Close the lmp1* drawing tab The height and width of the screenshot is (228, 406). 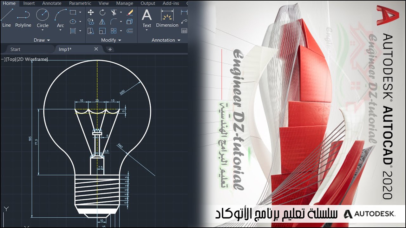pyautogui.click(x=96, y=49)
